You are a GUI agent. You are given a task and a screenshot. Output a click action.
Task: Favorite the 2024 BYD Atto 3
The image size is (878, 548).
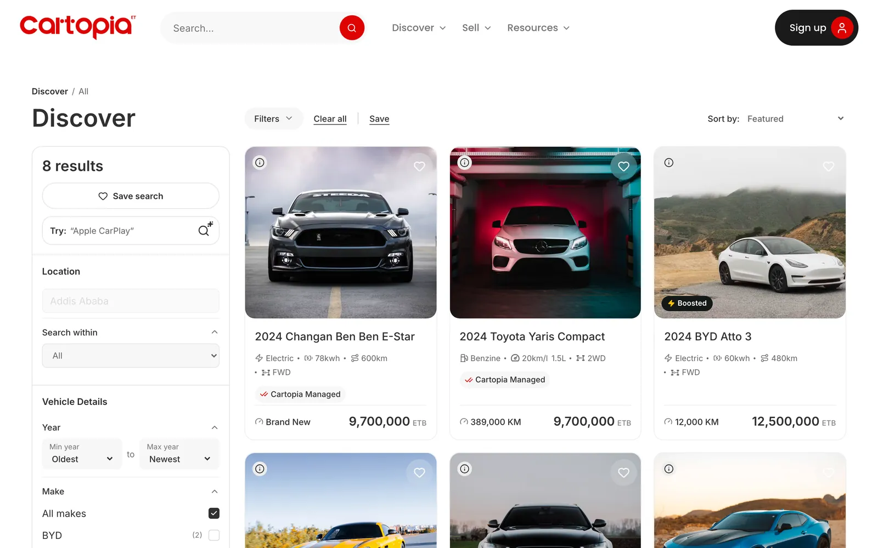point(829,166)
